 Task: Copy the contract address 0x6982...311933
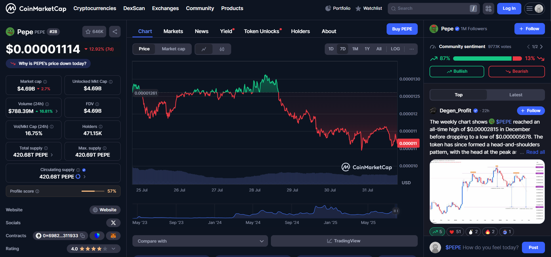pyautogui.click(x=82, y=236)
